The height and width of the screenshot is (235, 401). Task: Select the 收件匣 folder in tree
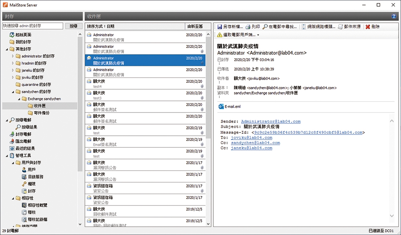(x=40, y=106)
